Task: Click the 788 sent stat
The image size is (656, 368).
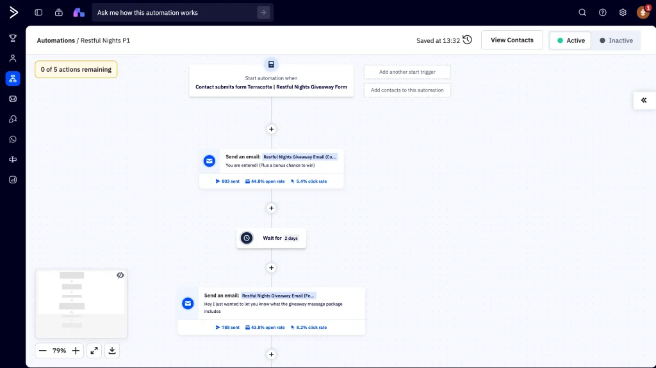Action: (227, 328)
